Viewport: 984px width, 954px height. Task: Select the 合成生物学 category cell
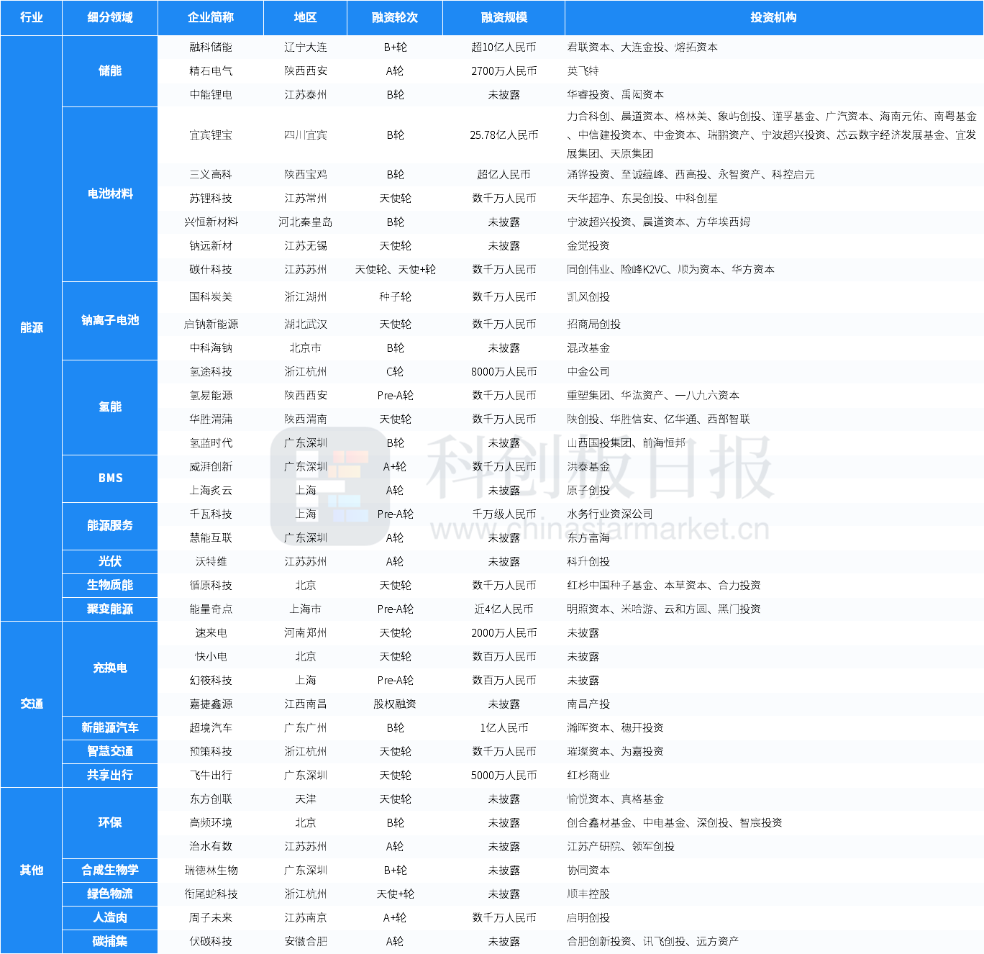(x=110, y=870)
